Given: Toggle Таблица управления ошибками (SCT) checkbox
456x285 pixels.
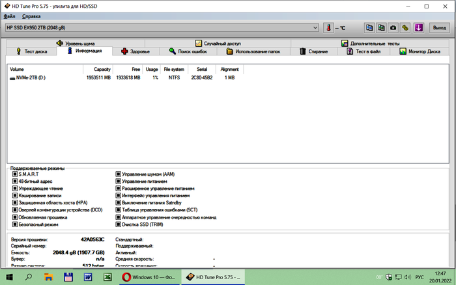Looking at the screenshot, I should pos(118,210).
